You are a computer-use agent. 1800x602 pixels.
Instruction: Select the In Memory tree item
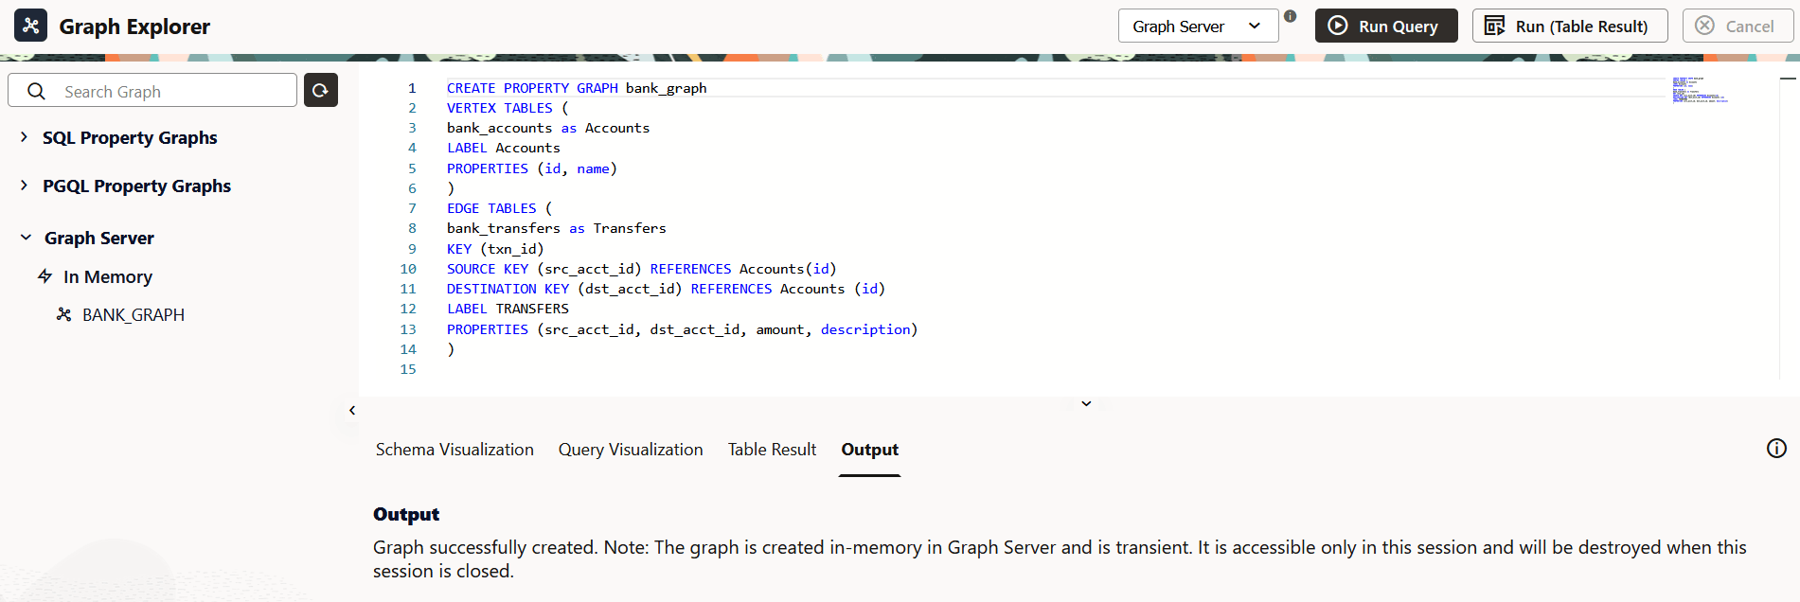[x=108, y=276]
